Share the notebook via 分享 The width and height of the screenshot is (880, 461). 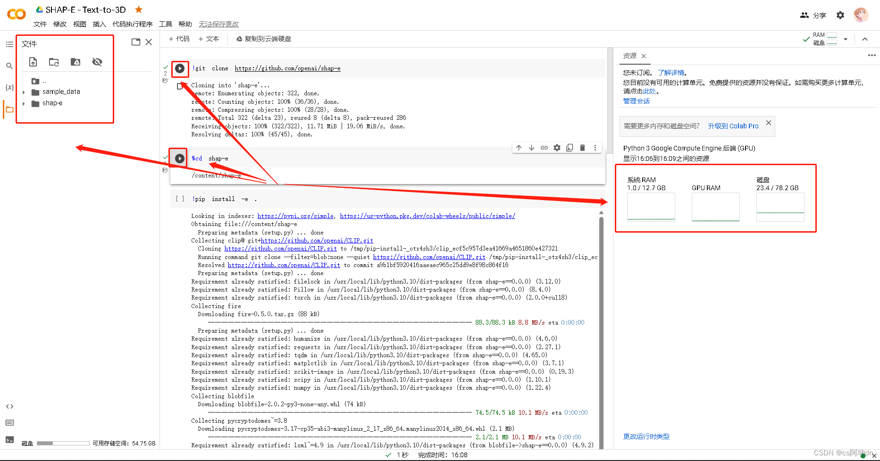coord(813,15)
